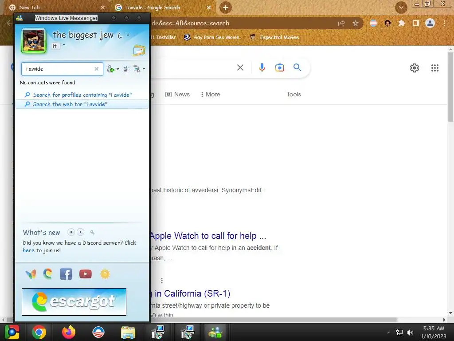Clear the Google search query with X
Screen dimensions: 454x341
[240, 67]
